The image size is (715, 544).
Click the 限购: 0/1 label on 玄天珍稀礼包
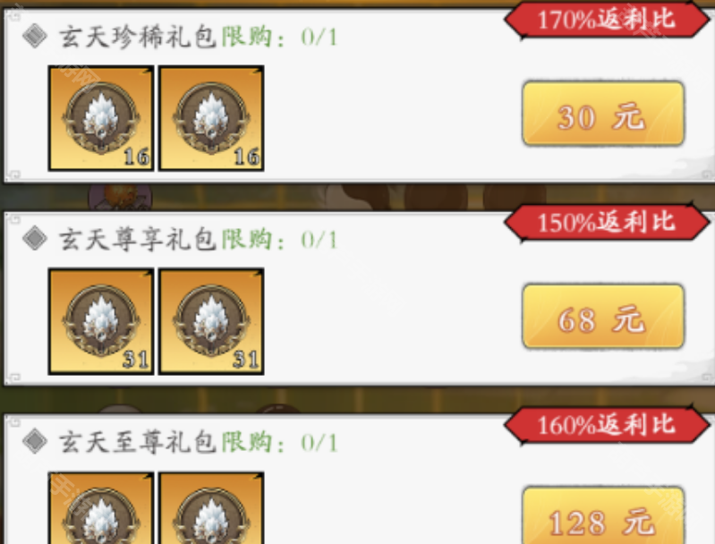(x=279, y=37)
